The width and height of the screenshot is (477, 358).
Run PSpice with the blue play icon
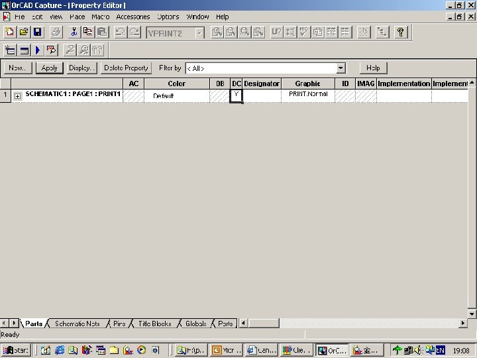[37, 50]
